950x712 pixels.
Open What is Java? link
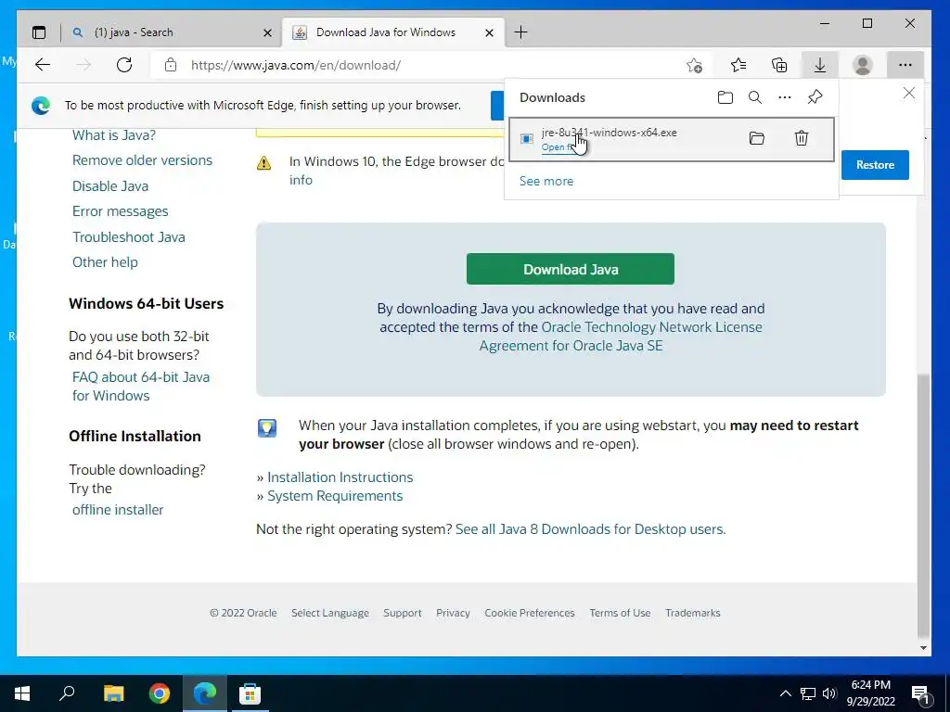tap(114, 135)
